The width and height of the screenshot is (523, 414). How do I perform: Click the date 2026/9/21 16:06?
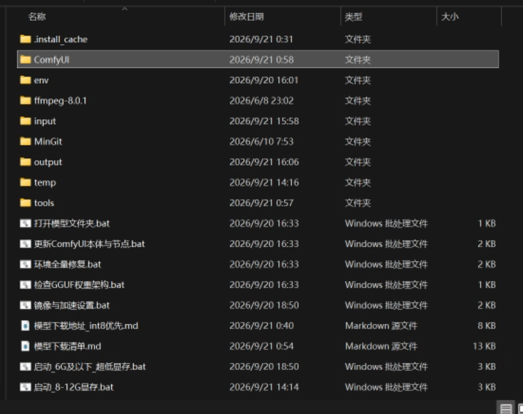pos(264,162)
